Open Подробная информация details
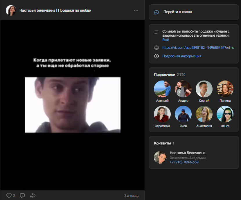Screen dimensions: 241x200 click(181, 56)
